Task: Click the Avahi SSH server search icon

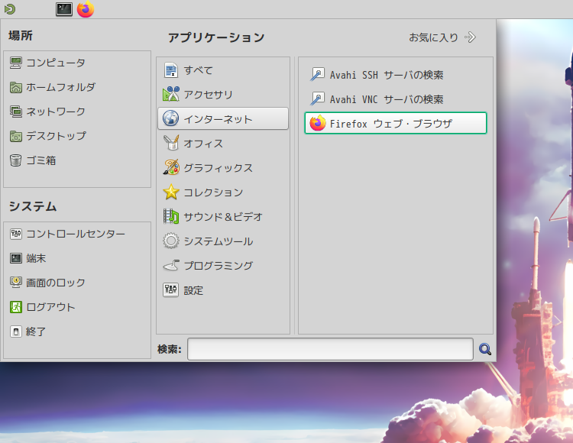Action: pos(317,75)
